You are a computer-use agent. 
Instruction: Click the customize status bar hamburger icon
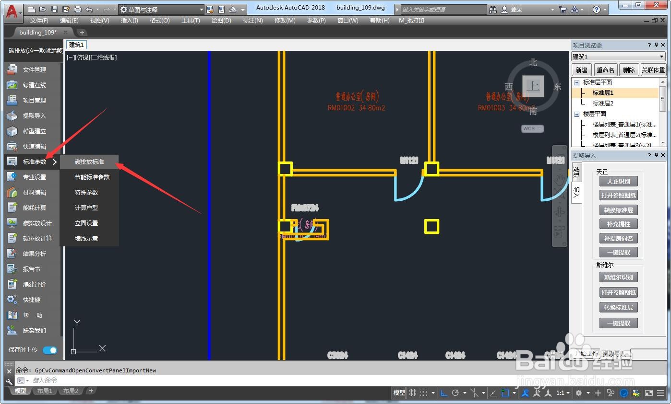661,392
